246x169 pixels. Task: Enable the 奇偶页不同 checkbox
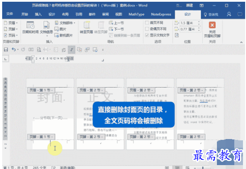(x=147, y=29)
